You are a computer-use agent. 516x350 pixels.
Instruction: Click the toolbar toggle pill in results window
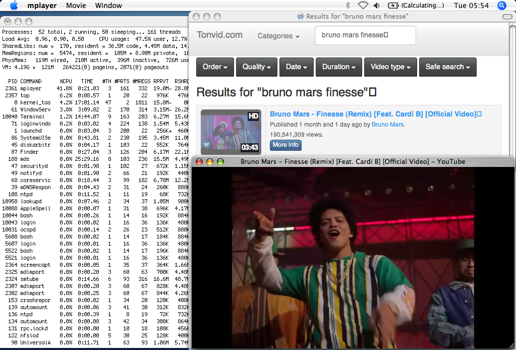[507, 17]
